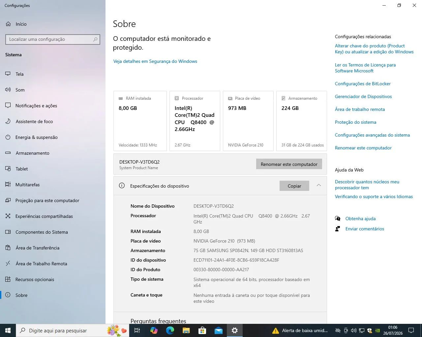Viewport: 422px width, 337px height.
Task: Click the Experiências compartilhadas icon
Action: (8, 216)
